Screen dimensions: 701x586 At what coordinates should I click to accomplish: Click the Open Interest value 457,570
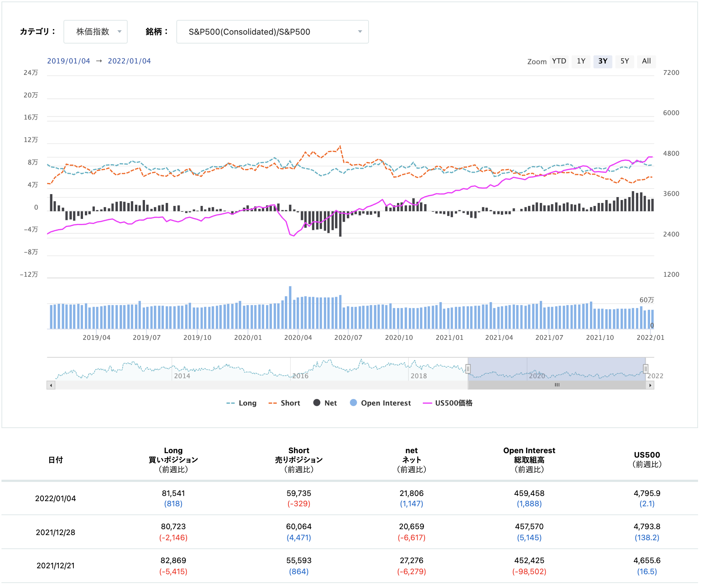(529, 527)
